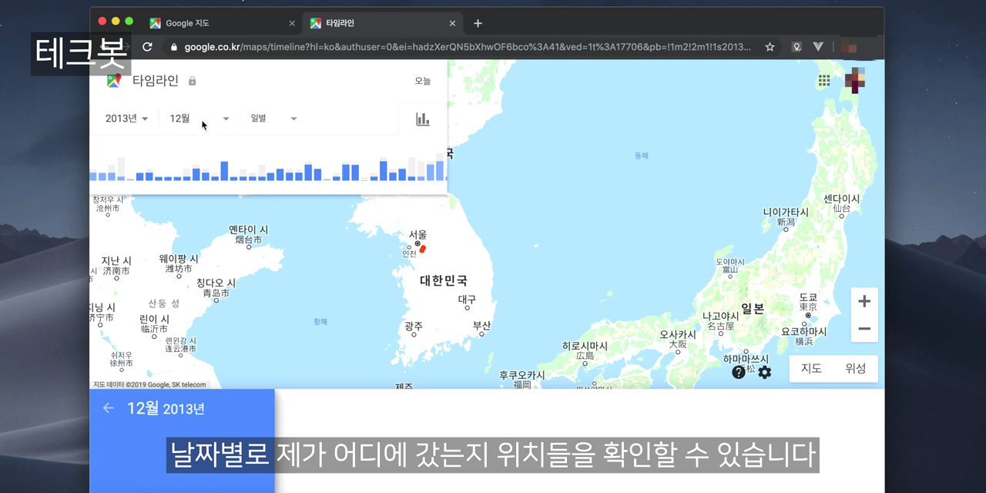Switch to the Google 지도 tab

tap(222, 24)
